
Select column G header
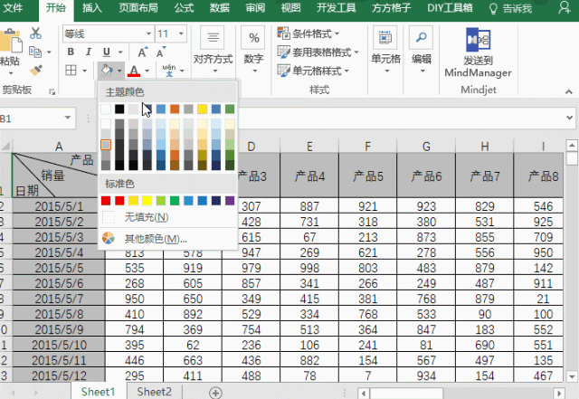[x=426, y=147]
